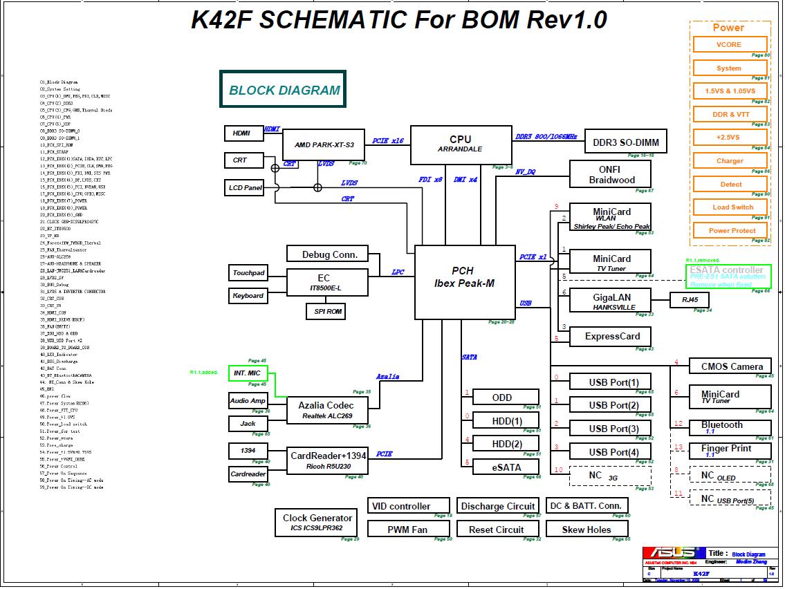Click the 'Detect' power box
The image size is (785, 589).
click(730, 184)
